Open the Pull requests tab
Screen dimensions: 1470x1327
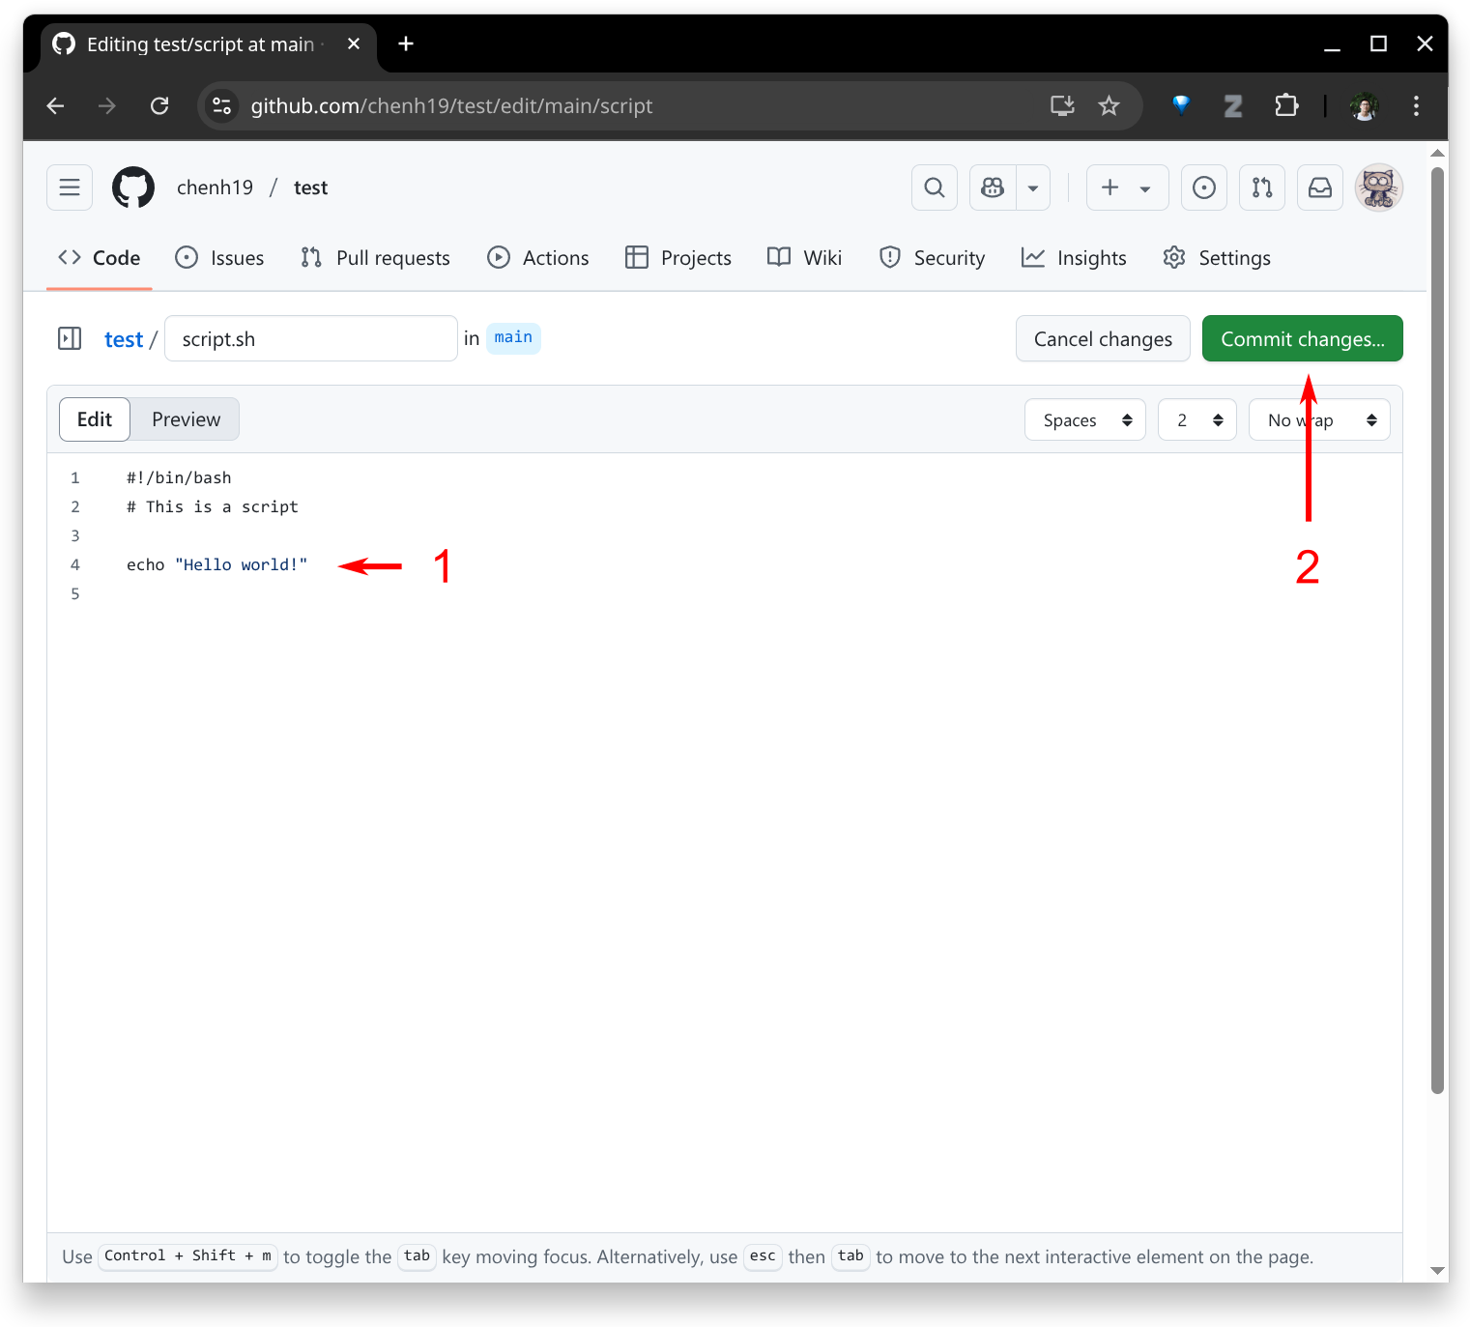coord(375,258)
